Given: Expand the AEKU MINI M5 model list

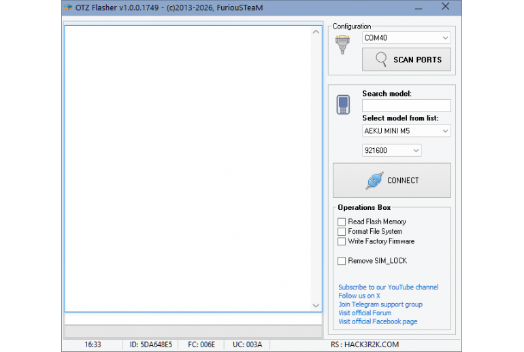Looking at the screenshot, I should [x=406, y=131].
